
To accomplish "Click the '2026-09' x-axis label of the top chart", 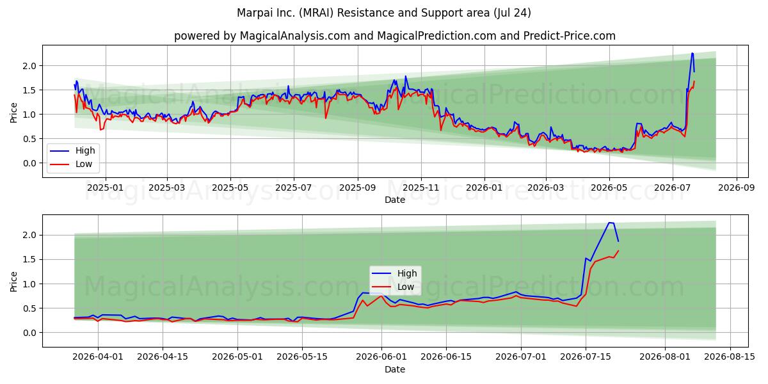I will [737, 188].
